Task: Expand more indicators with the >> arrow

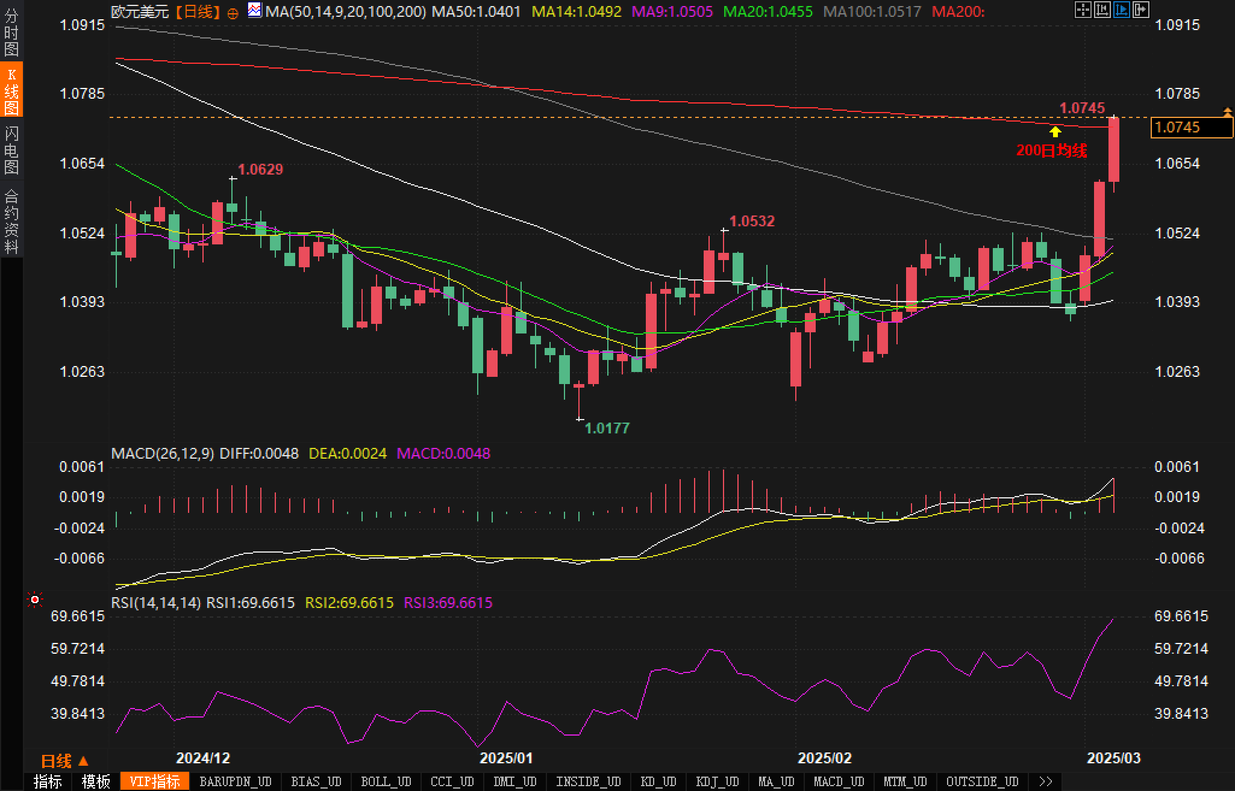Action: 1045,781
